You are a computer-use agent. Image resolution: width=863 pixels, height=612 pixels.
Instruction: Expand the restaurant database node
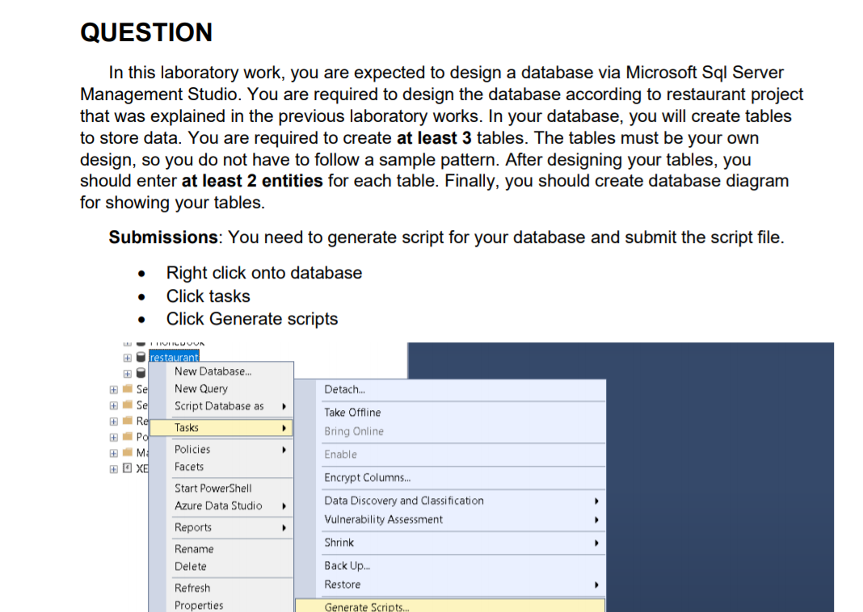coord(127,356)
